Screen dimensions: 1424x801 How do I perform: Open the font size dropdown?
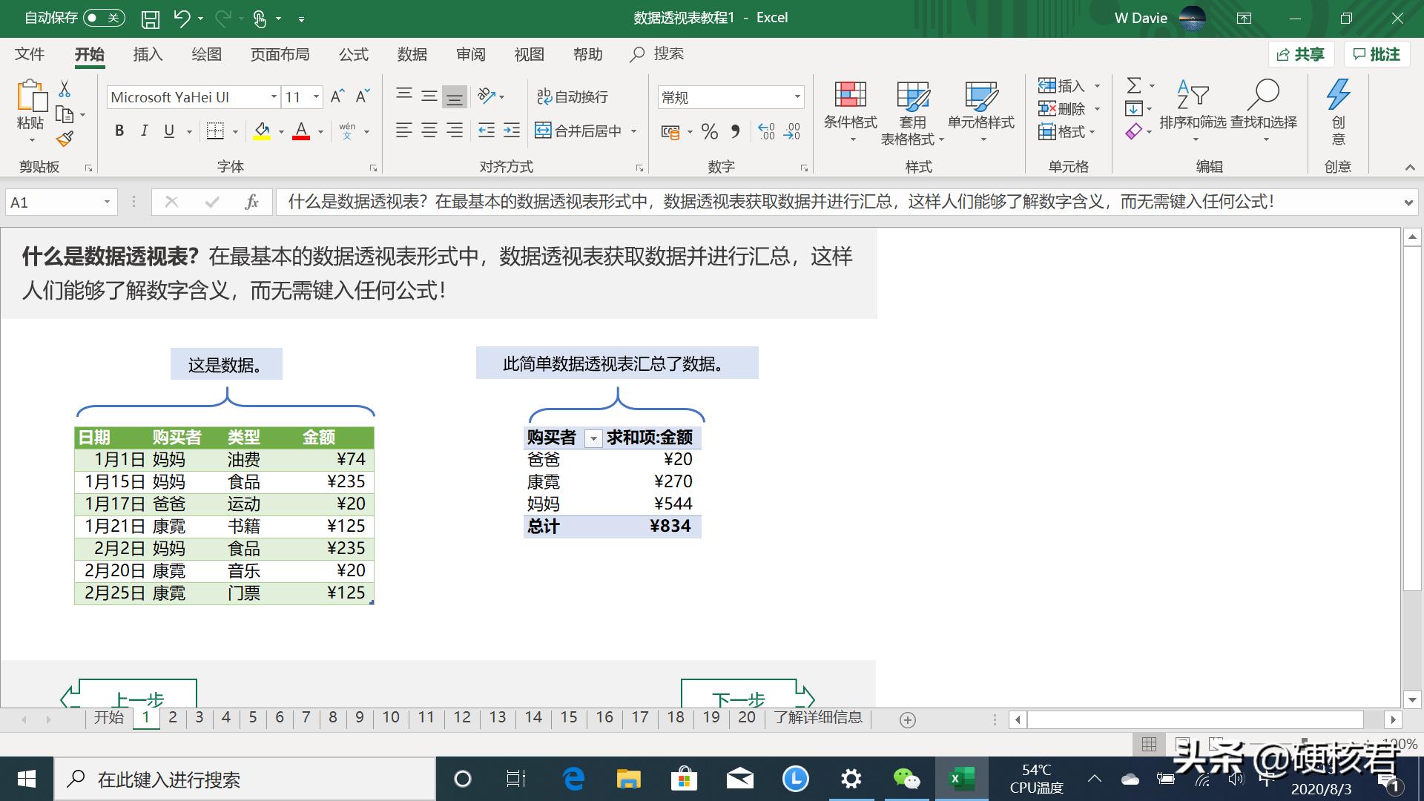[x=315, y=96]
